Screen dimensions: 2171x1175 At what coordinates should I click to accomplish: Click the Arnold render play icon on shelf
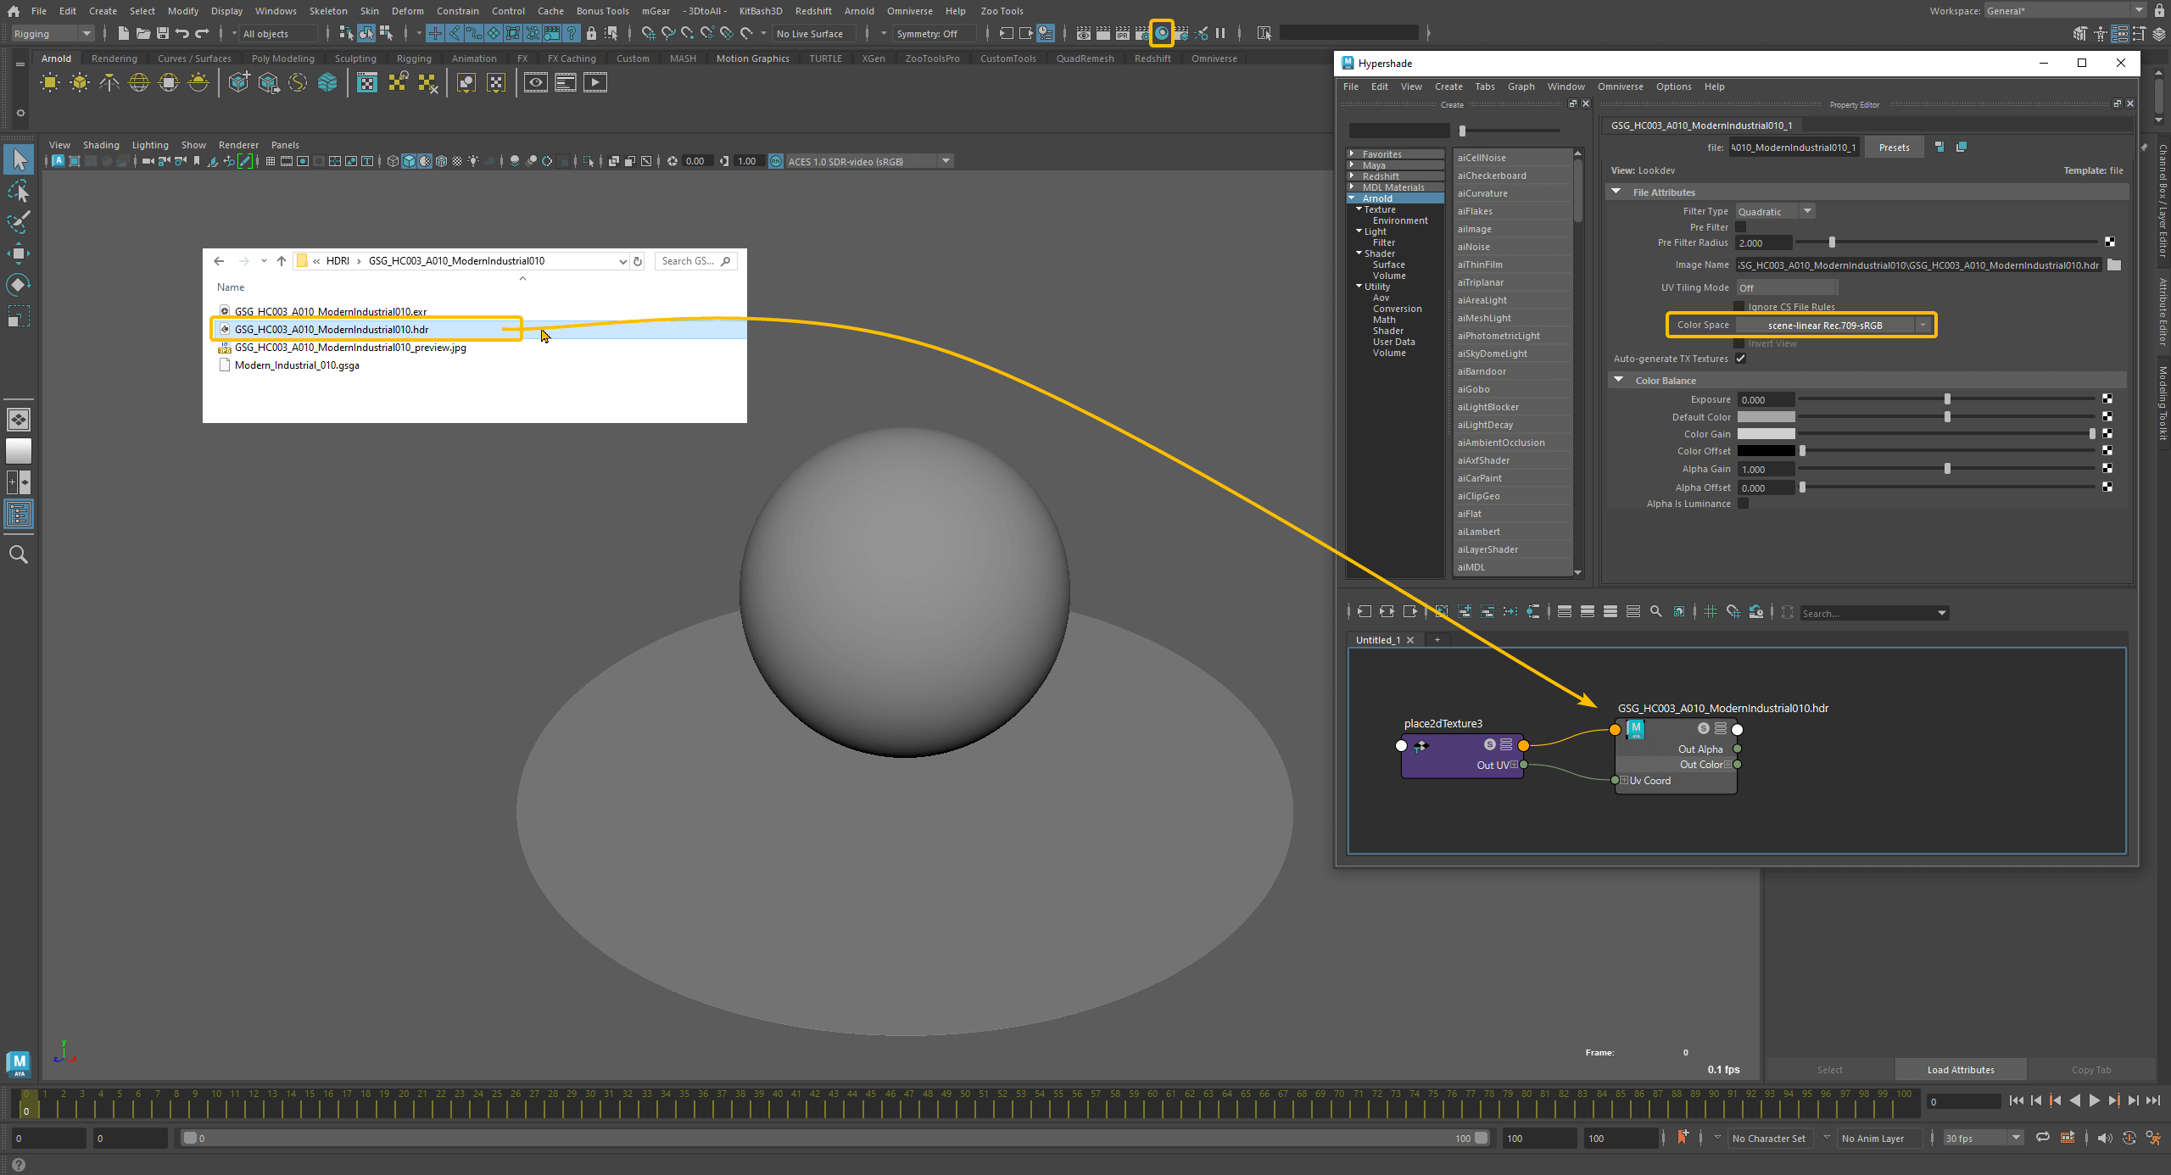pos(595,82)
